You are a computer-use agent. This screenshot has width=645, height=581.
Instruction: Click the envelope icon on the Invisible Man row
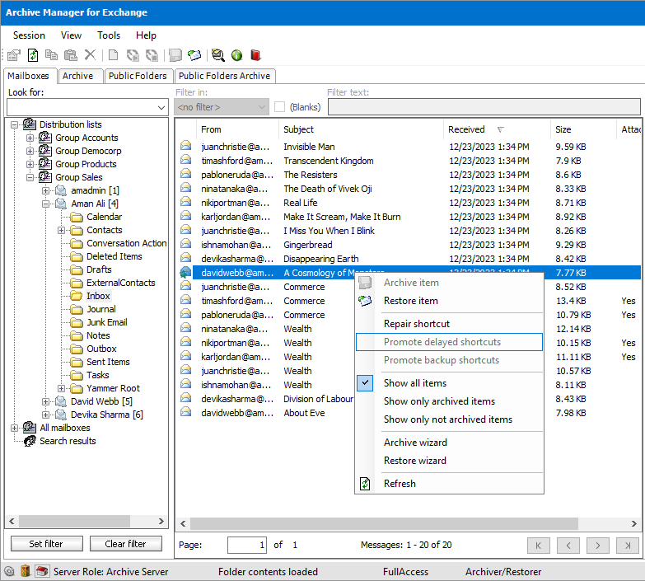pyautogui.click(x=186, y=146)
